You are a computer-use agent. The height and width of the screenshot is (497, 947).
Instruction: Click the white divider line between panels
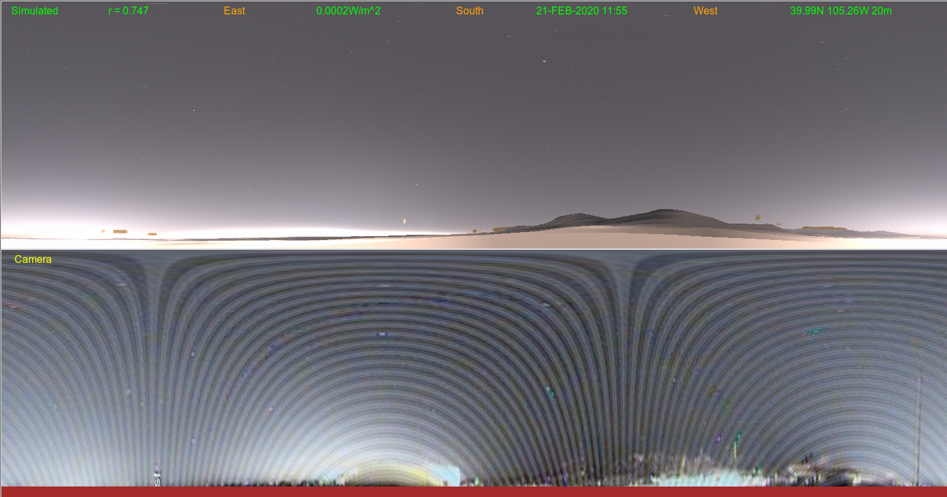(473, 249)
